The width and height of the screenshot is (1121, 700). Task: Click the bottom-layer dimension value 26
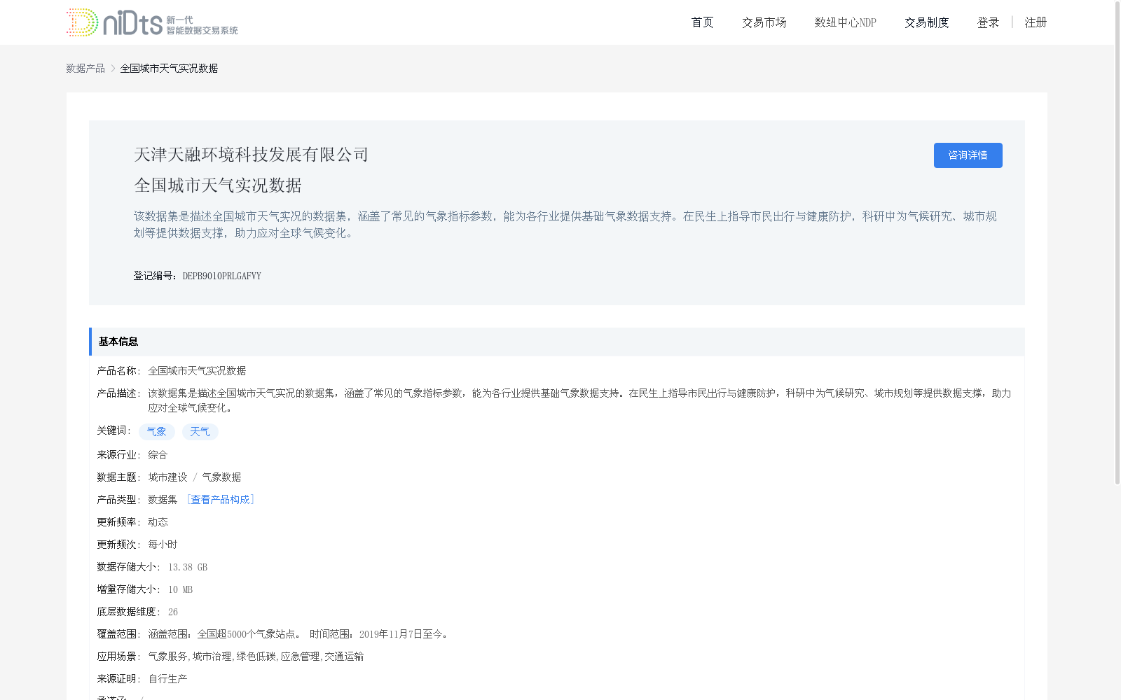pos(173,612)
